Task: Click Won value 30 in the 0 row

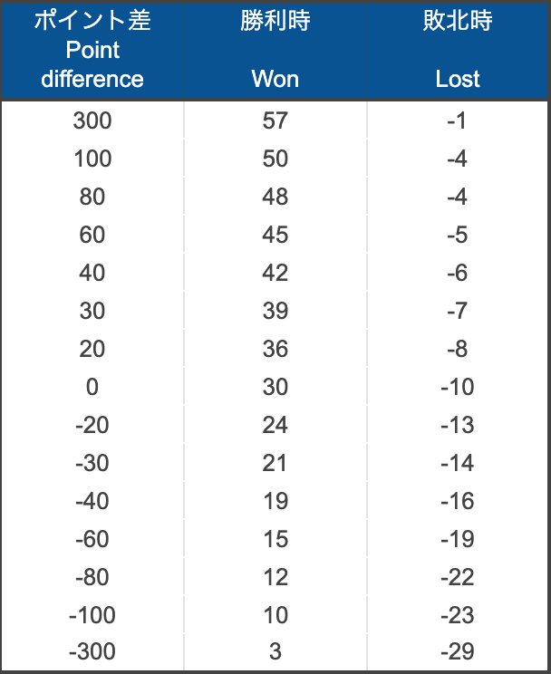Action: click(275, 388)
